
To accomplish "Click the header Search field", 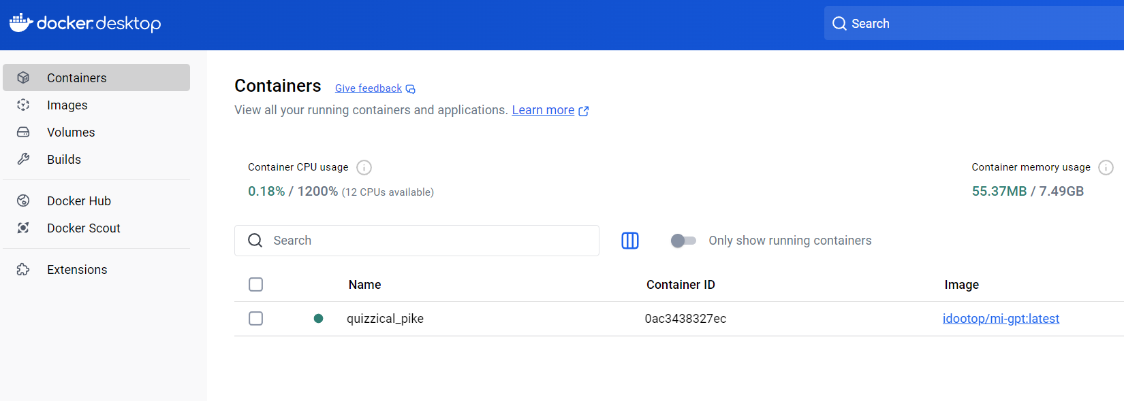I will (974, 23).
